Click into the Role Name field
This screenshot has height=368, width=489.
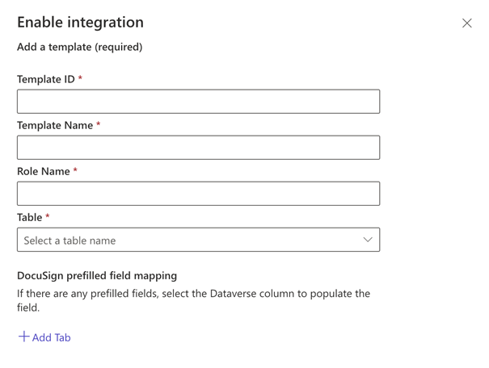pyautogui.click(x=198, y=194)
